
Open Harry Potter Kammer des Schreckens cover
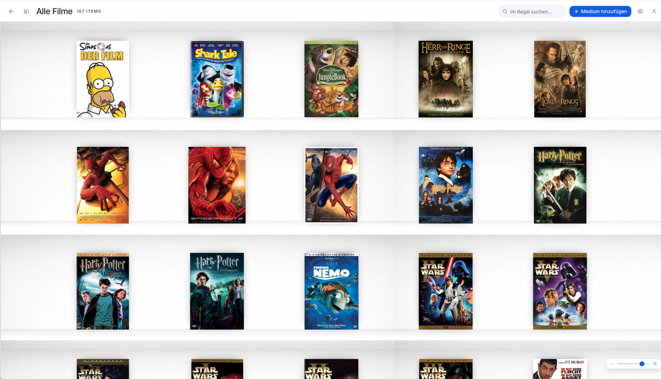[x=560, y=185]
